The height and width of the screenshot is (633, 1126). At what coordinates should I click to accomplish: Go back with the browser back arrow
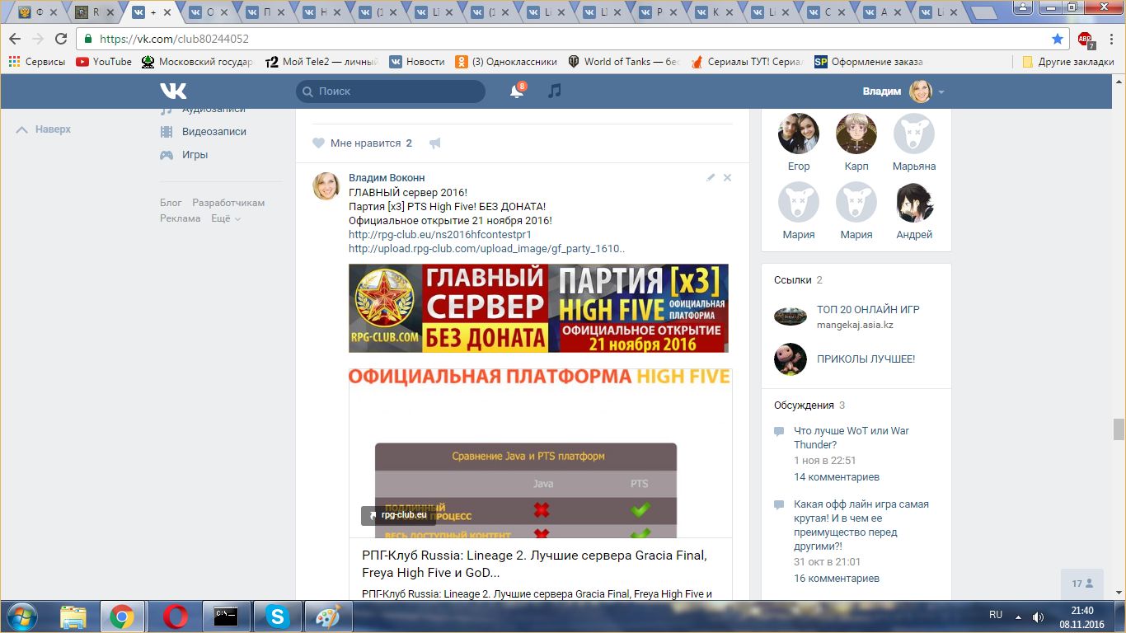click(15, 39)
